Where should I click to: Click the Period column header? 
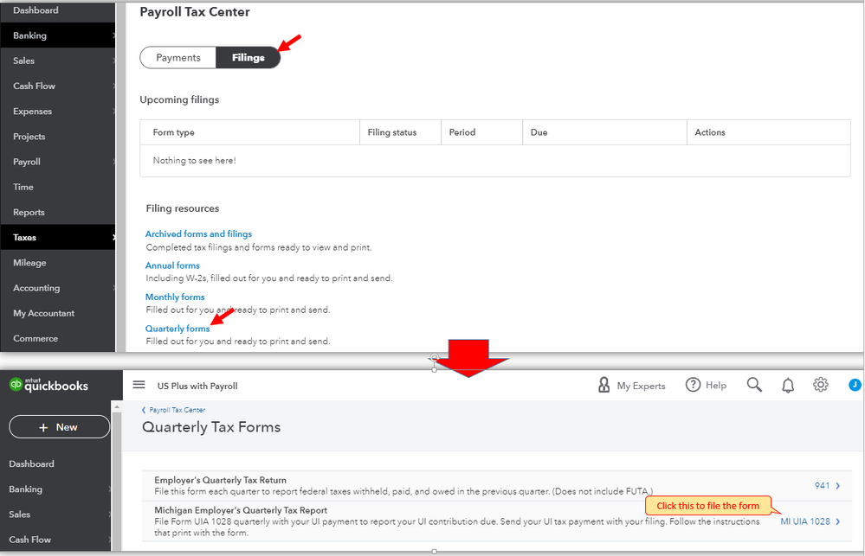481,132
